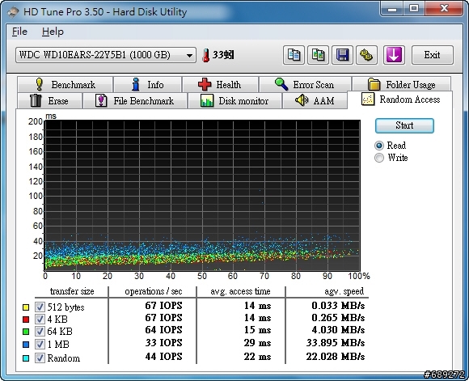Image resolution: width=469 pixels, height=381 pixels.
Task: Click the 0.033 MB/s speed value
Action: (x=338, y=306)
